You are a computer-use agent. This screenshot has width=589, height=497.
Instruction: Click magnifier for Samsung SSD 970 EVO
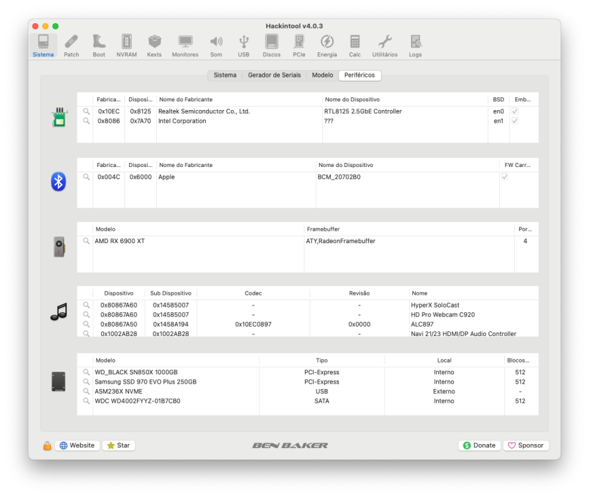[x=87, y=382]
